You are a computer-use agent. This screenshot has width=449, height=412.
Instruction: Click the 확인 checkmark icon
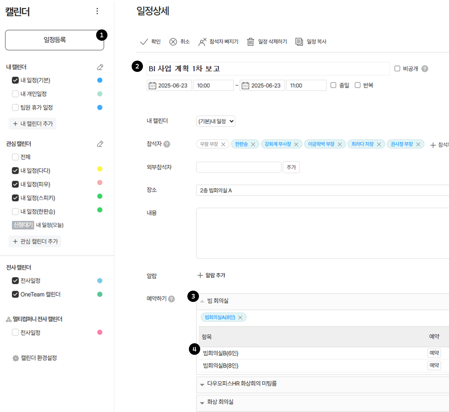144,42
